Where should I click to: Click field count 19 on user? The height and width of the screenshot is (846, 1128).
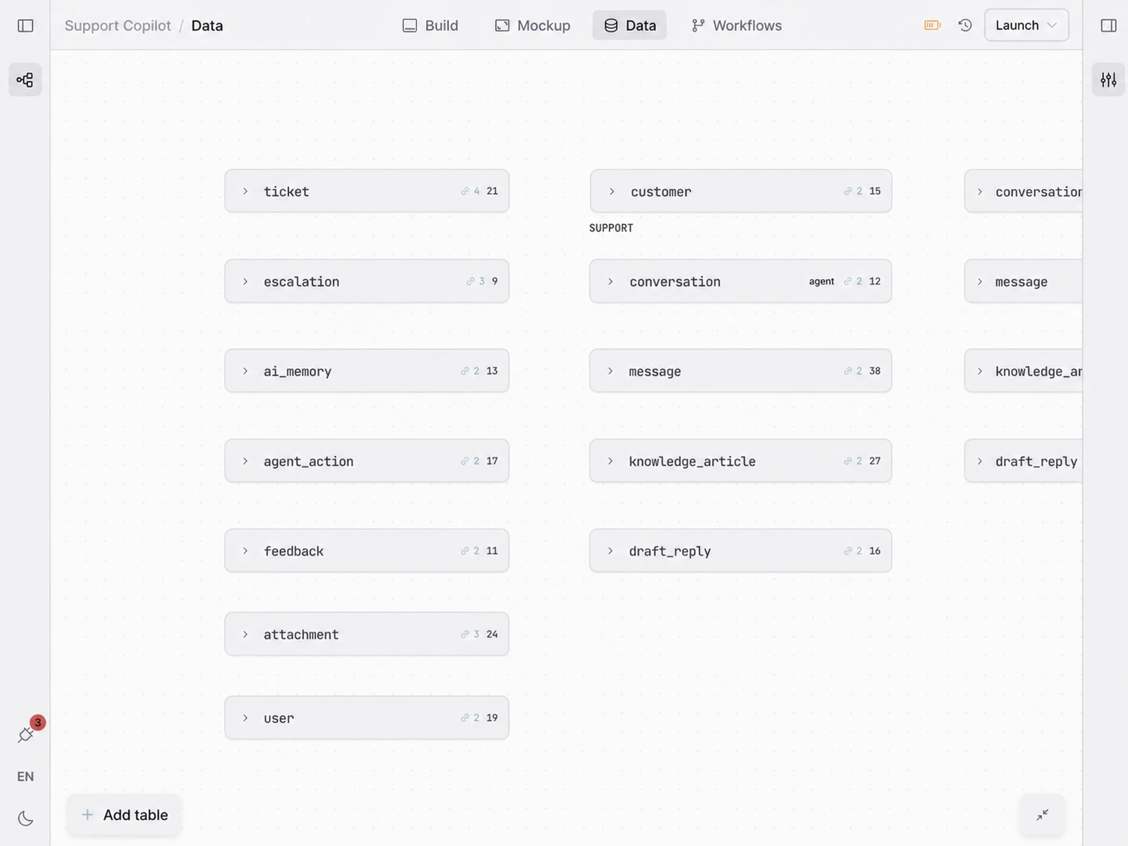pyautogui.click(x=492, y=718)
